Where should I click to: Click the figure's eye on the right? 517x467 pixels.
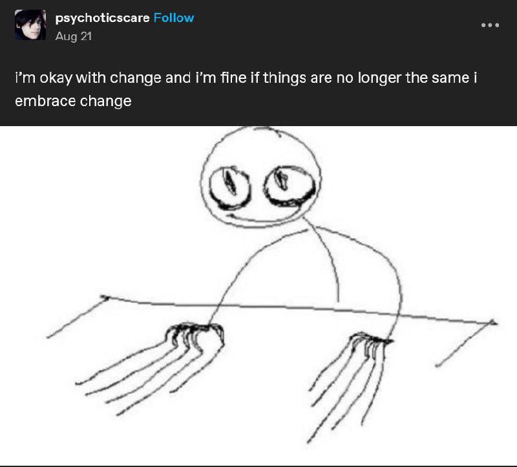[290, 186]
